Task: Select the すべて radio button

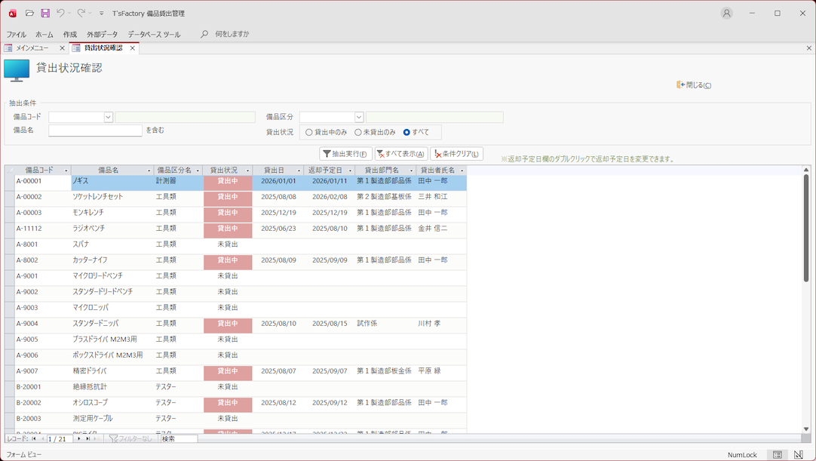Action: pos(406,132)
